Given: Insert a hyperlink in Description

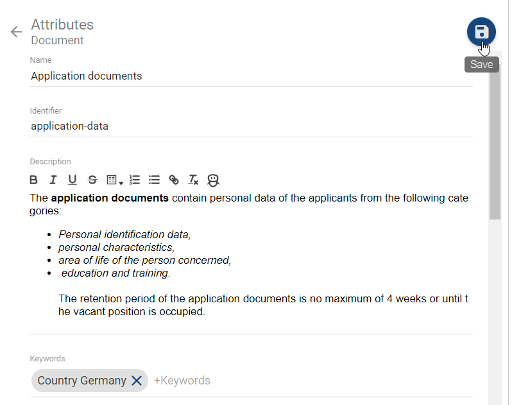Looking at the screenshot, I should (174, 180).
